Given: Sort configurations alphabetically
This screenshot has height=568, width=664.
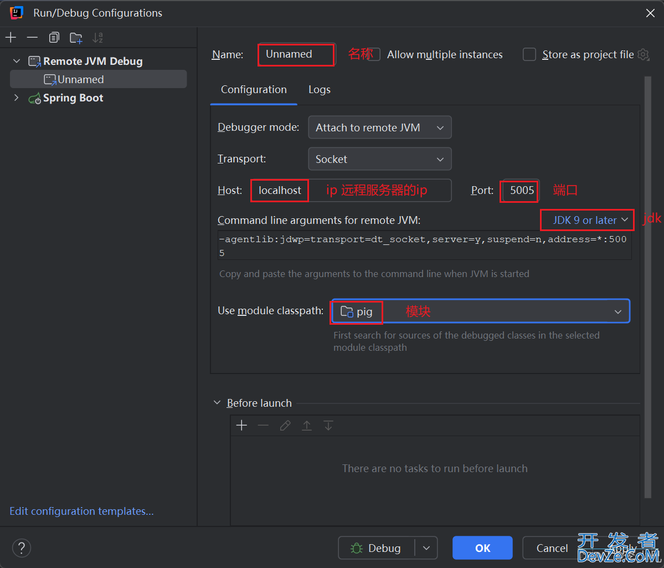Looking at the screenshot, I should (98, 37).
